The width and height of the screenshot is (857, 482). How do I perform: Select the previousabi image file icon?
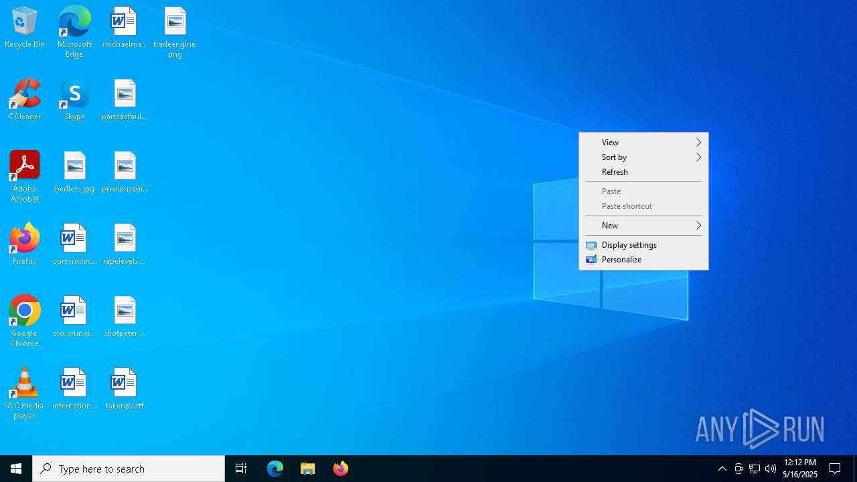(x=125, y=173)
